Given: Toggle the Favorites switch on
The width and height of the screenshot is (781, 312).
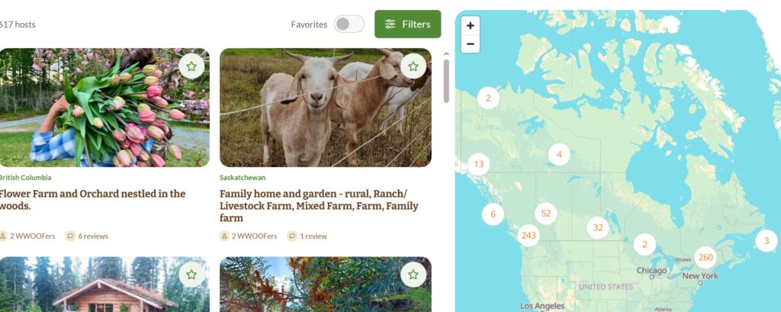Looking at the screenshot, I should 349,24.
